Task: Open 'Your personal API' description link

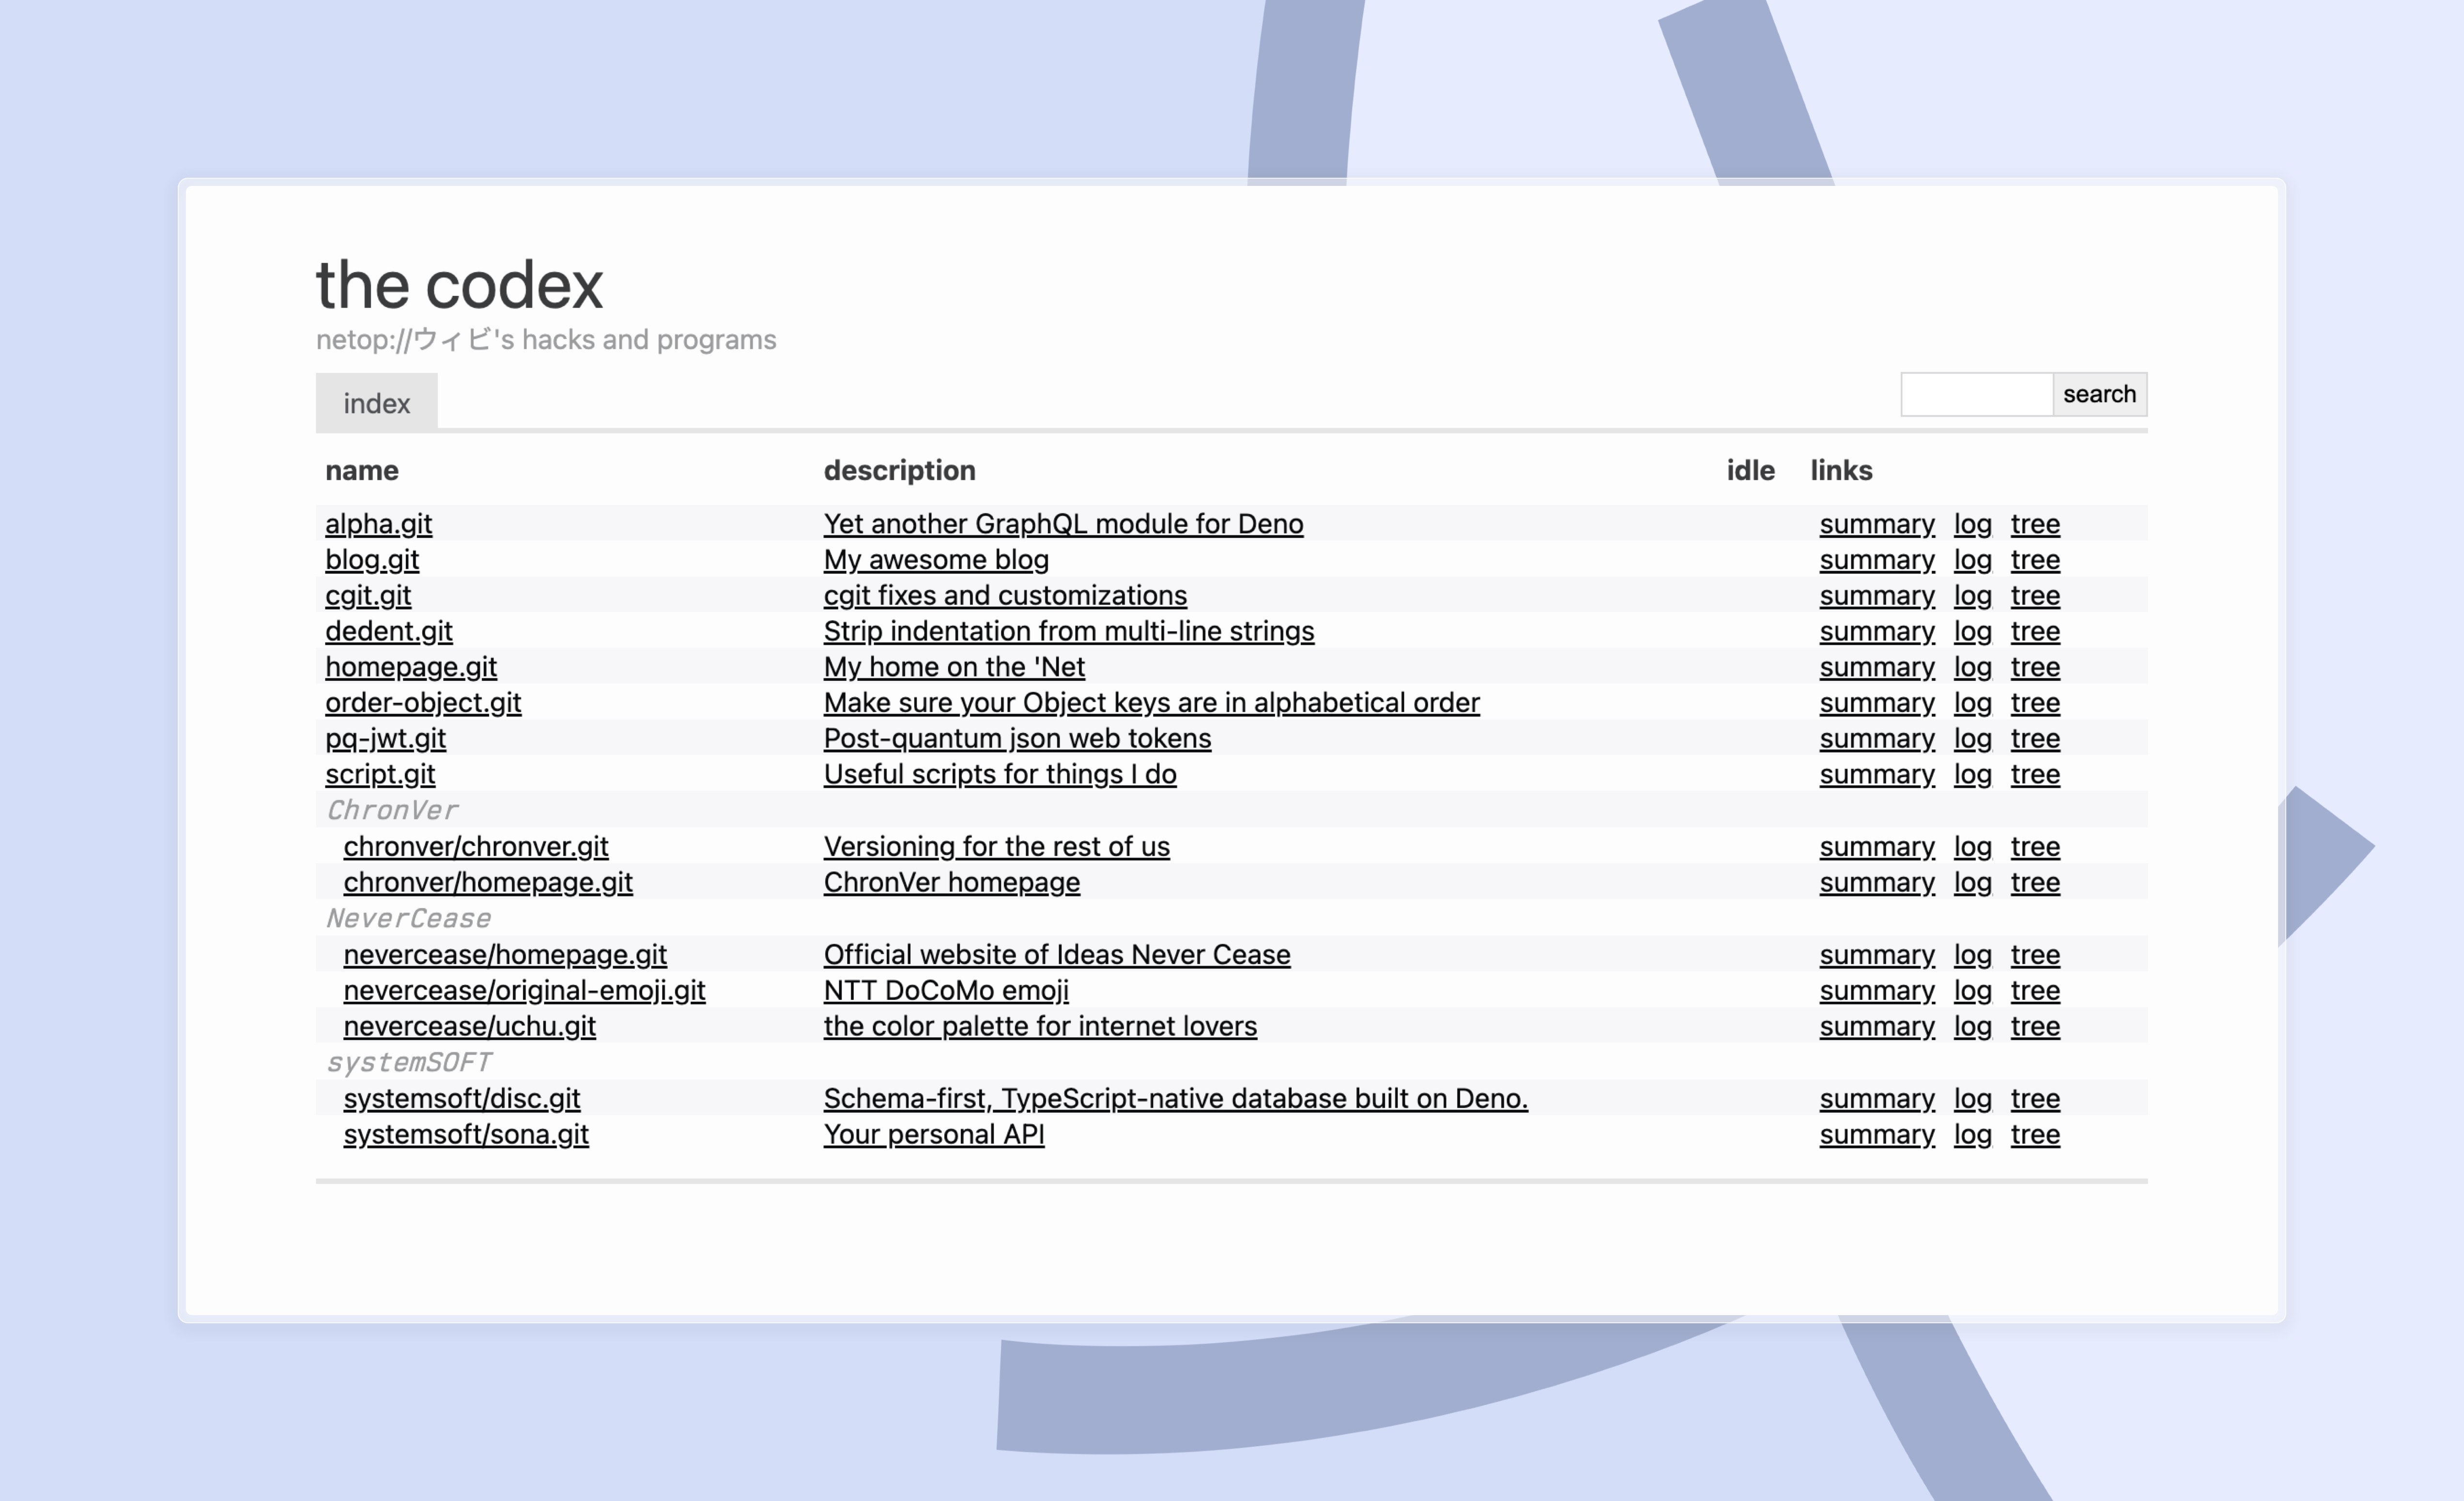Action: tap(934, 1134)
